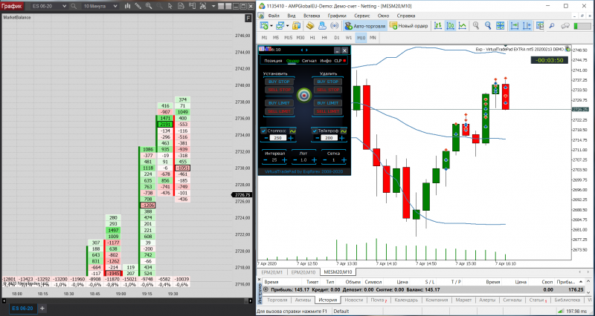Expand the new chart icon dropdown arrow
The image size is (595, 316).
coord(271,26)
